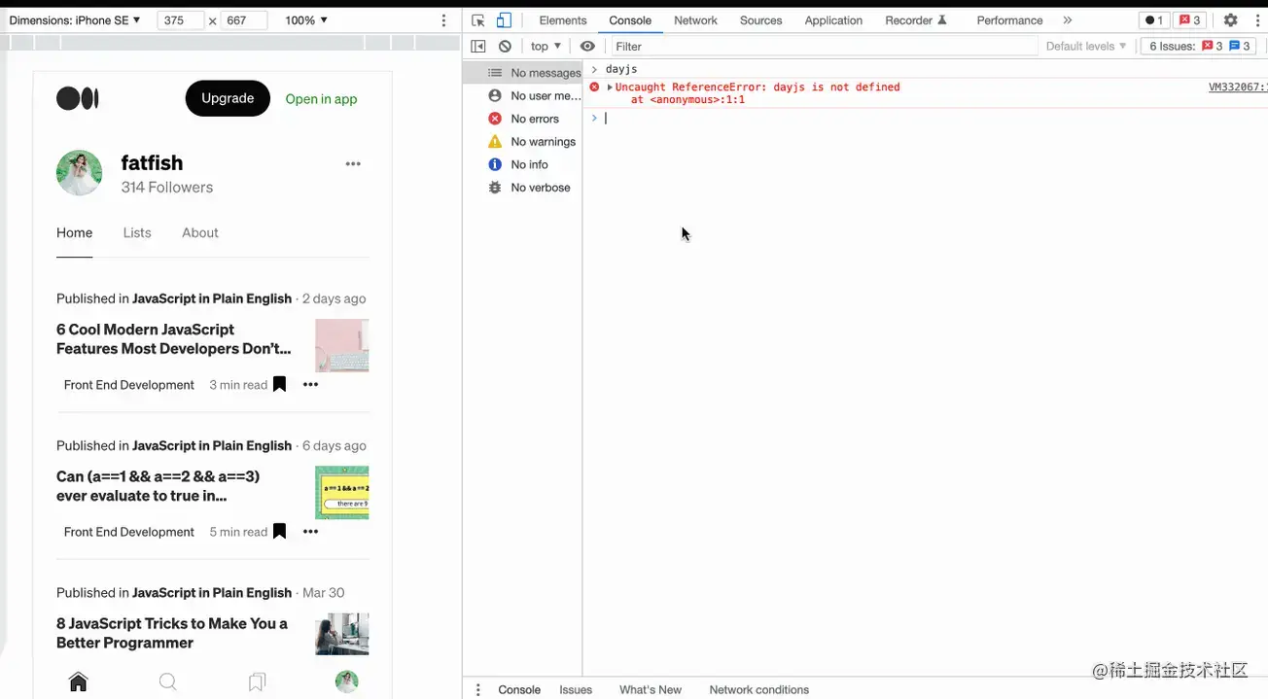1268x699 pixels.
Task: Go to Medium home icon in bottom bar
Action: coord(79,682)
